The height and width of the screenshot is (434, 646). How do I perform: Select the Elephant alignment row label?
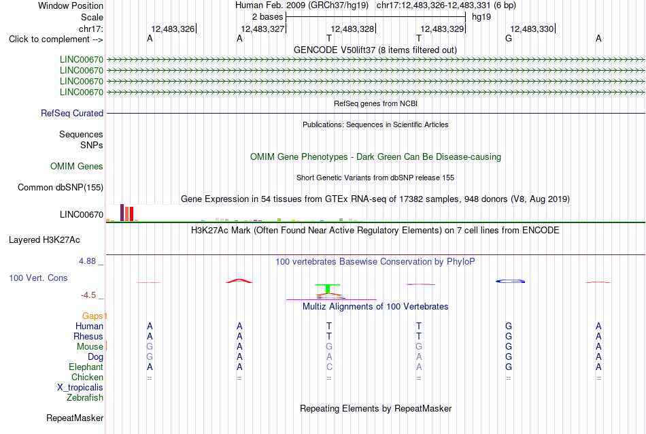[86, 367]
